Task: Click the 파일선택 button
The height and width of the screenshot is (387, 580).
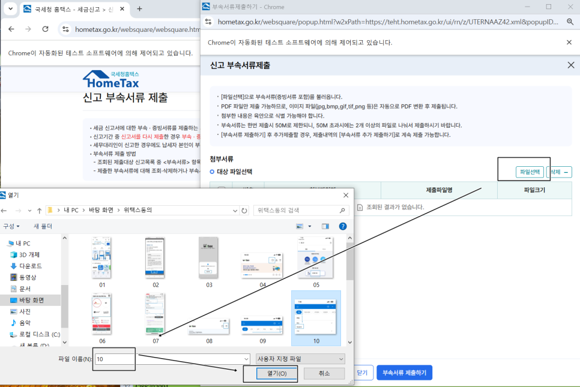Action: pyautogui.click(x=530, y=172)
